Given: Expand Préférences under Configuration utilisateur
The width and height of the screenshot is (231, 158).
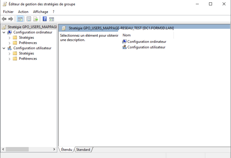Looking at the screenshot, I should click(10, 59).
